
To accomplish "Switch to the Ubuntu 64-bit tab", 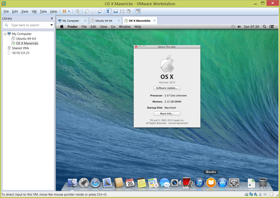I will tap(104, 21).
